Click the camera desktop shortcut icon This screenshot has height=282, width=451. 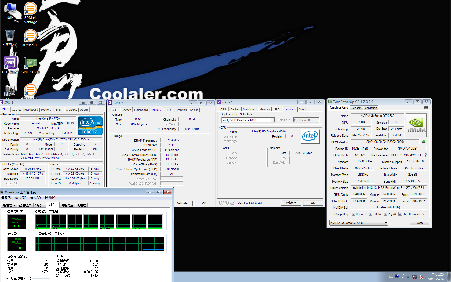click(x=10, y=91)
